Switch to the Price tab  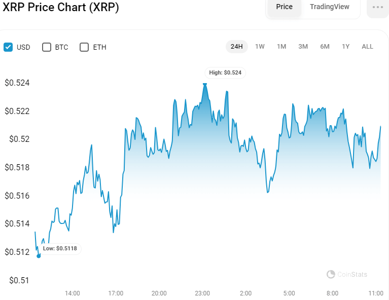tap(284, 7)
